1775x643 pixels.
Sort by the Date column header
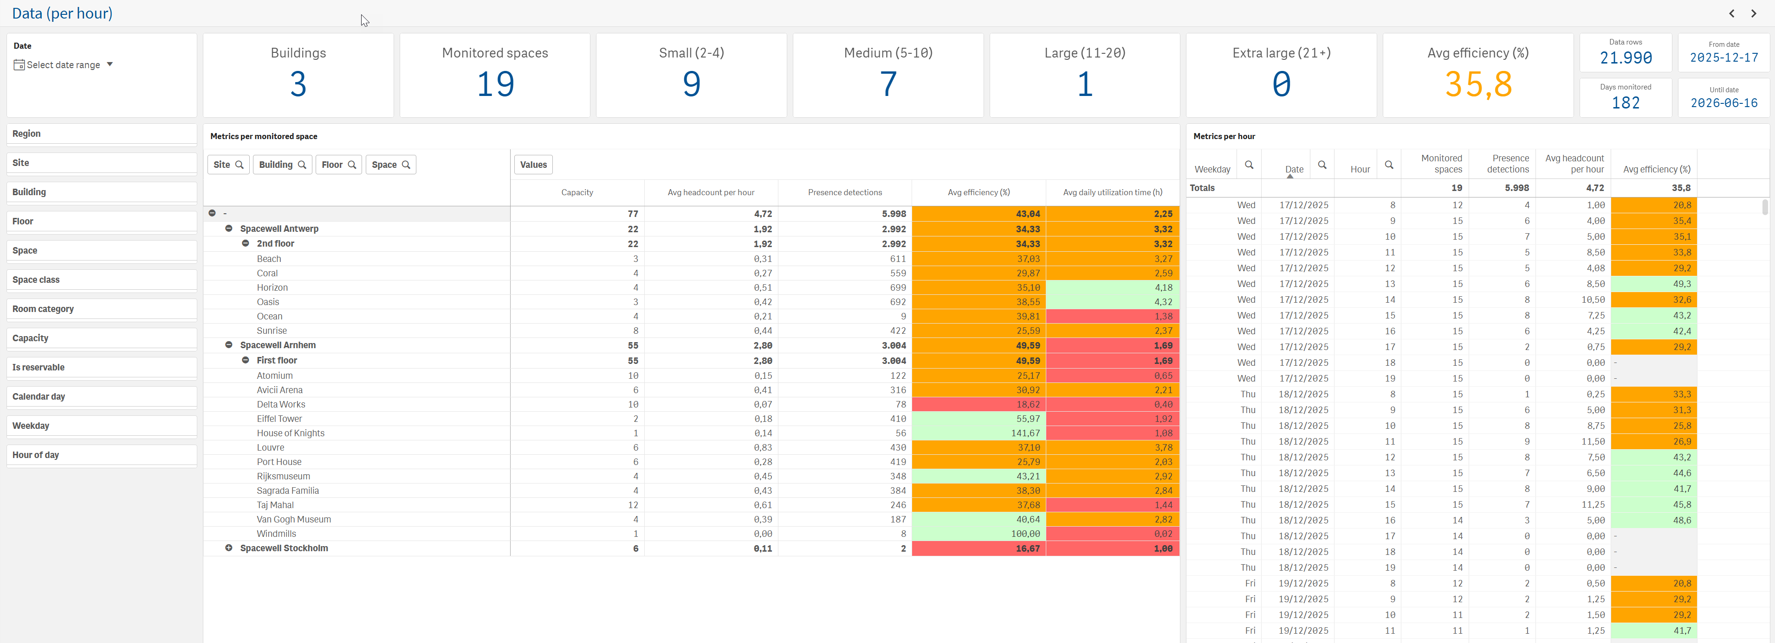[x=1293, y=169]
